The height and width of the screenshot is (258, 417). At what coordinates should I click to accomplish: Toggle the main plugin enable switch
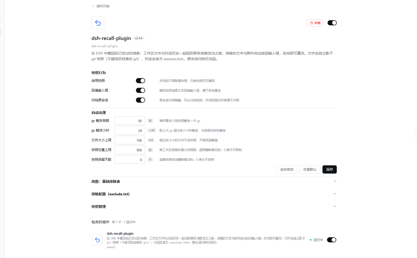pos(332,23)
